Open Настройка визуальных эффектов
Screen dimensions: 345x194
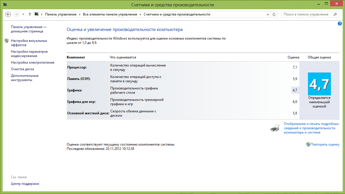(29, 43)
